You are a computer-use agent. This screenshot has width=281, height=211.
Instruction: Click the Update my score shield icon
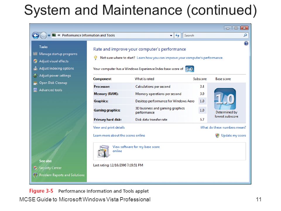tap(217, 135)
